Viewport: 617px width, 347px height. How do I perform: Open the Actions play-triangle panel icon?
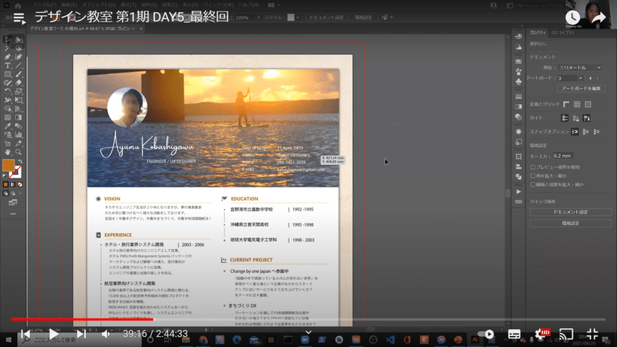click(518, 191)
